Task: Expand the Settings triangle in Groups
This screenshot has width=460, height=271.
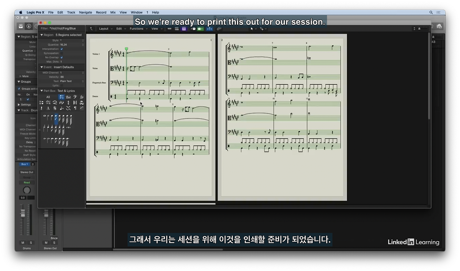Action: coord(19,105)
